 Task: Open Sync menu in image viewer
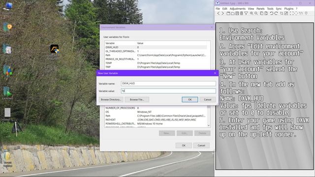pos(279,9)
